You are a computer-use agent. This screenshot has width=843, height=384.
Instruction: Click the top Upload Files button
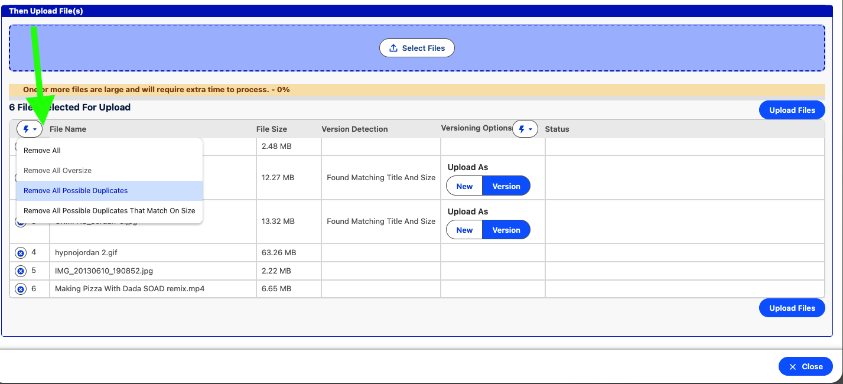(792, 110)
